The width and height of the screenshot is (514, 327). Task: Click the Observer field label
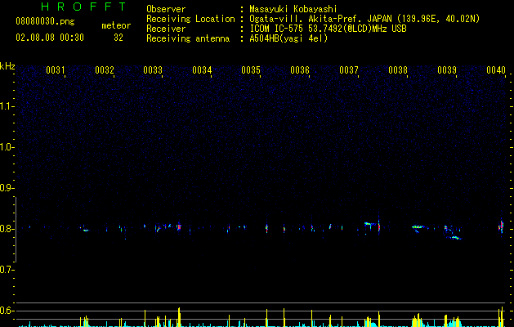click(166, 9)
